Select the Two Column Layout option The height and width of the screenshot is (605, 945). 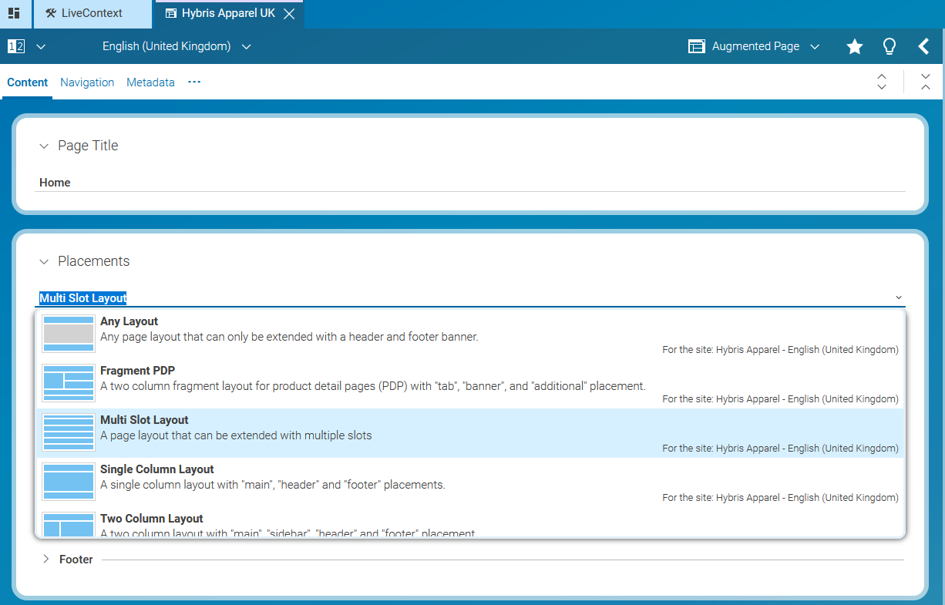(308, 523)
